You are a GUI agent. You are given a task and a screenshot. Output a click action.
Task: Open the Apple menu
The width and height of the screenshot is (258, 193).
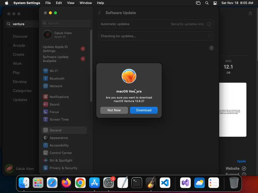tap(7, 3)
